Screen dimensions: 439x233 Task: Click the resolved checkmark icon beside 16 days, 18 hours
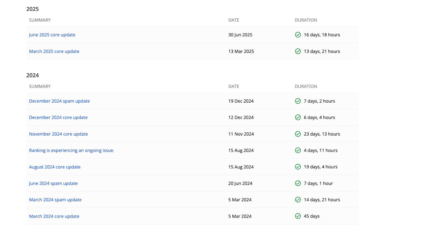point(298,35)
